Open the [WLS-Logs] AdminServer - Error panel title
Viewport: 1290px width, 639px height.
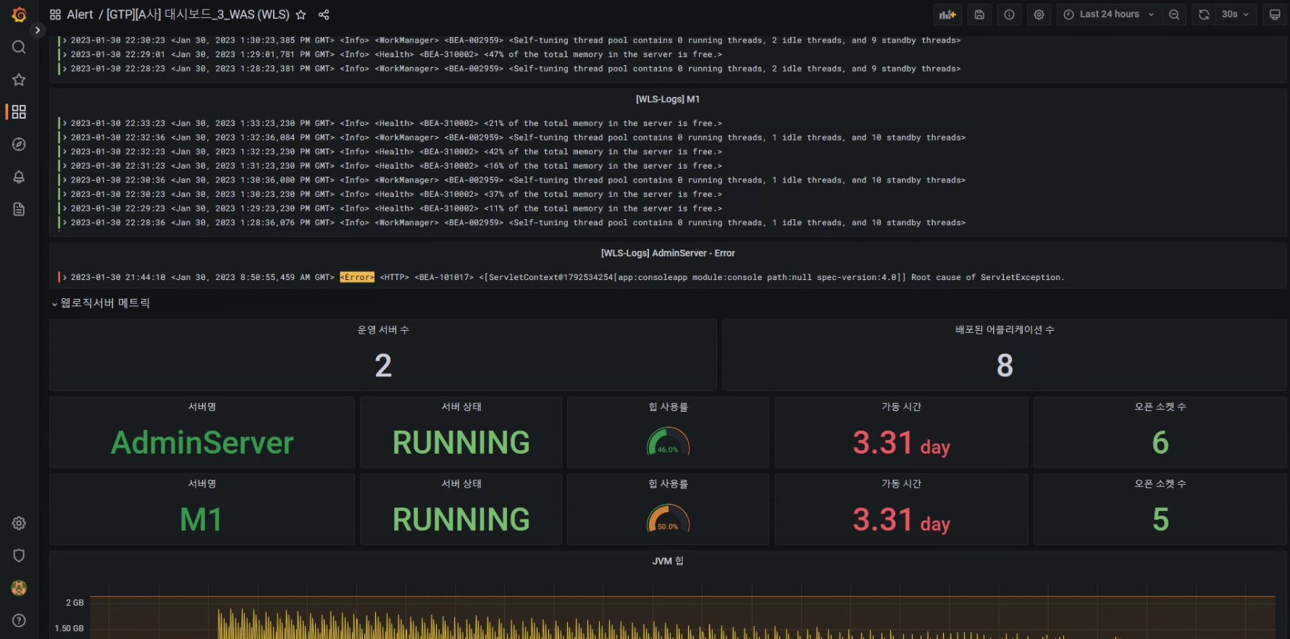(668, 253)
